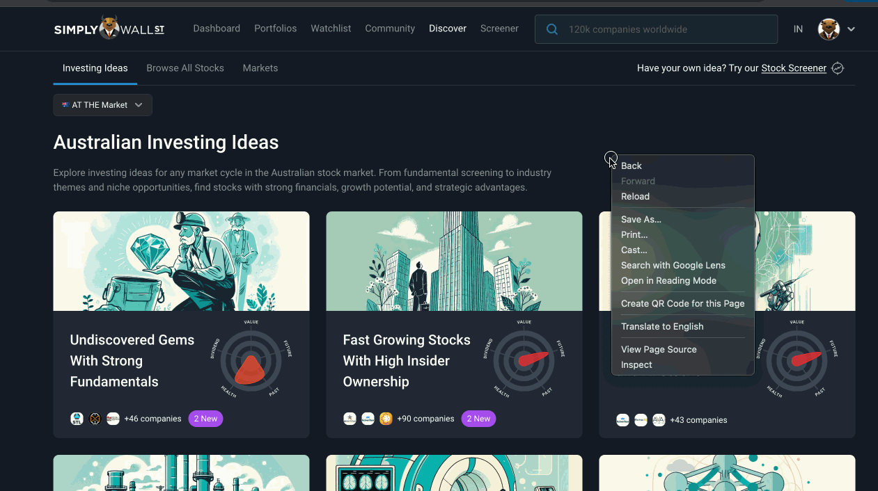The width and height of the screenshot is (878, 491).
Task: Click the Australian flag in market selector
Action: point(65,105)
